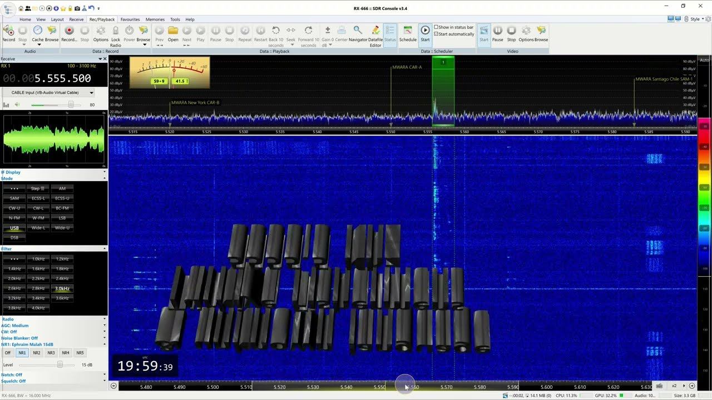Enable NR2 noise reduction
Screen dimensions: 712x400
point(37,353)
